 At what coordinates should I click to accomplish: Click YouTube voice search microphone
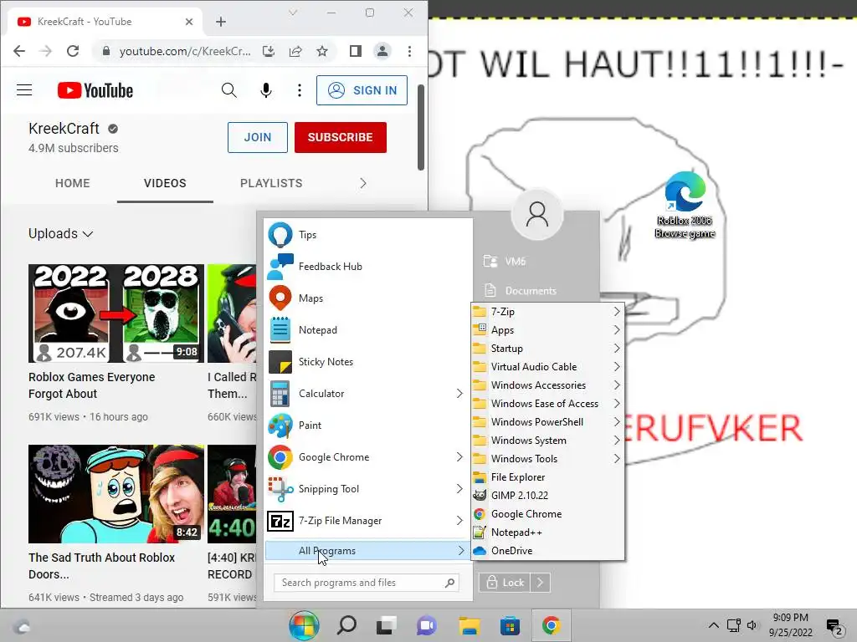265,90
